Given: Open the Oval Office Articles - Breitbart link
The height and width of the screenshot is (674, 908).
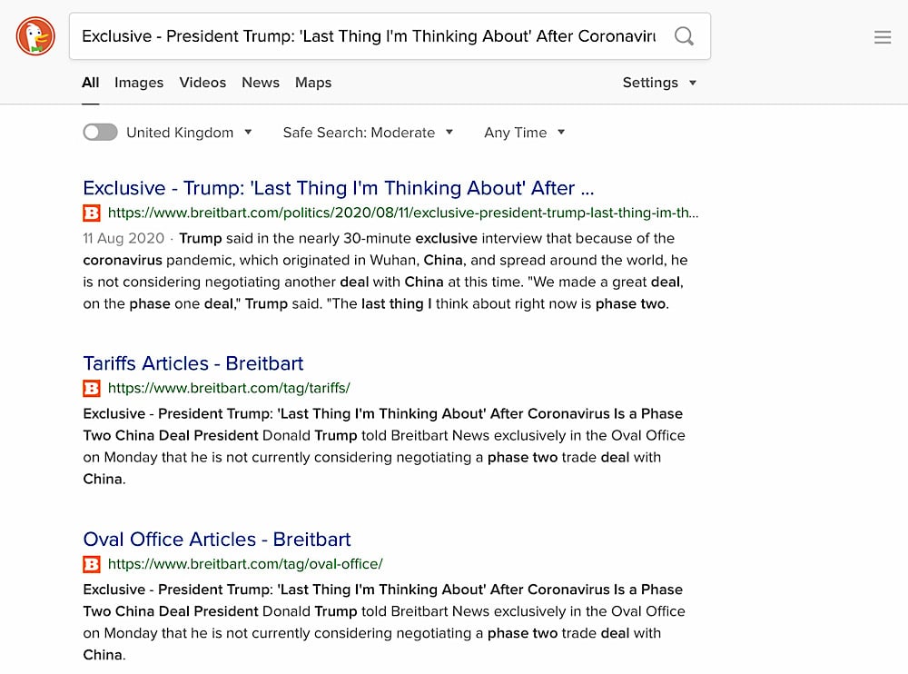Looking at the screenshot, I should pyautogui.click(x=217, y=540).
